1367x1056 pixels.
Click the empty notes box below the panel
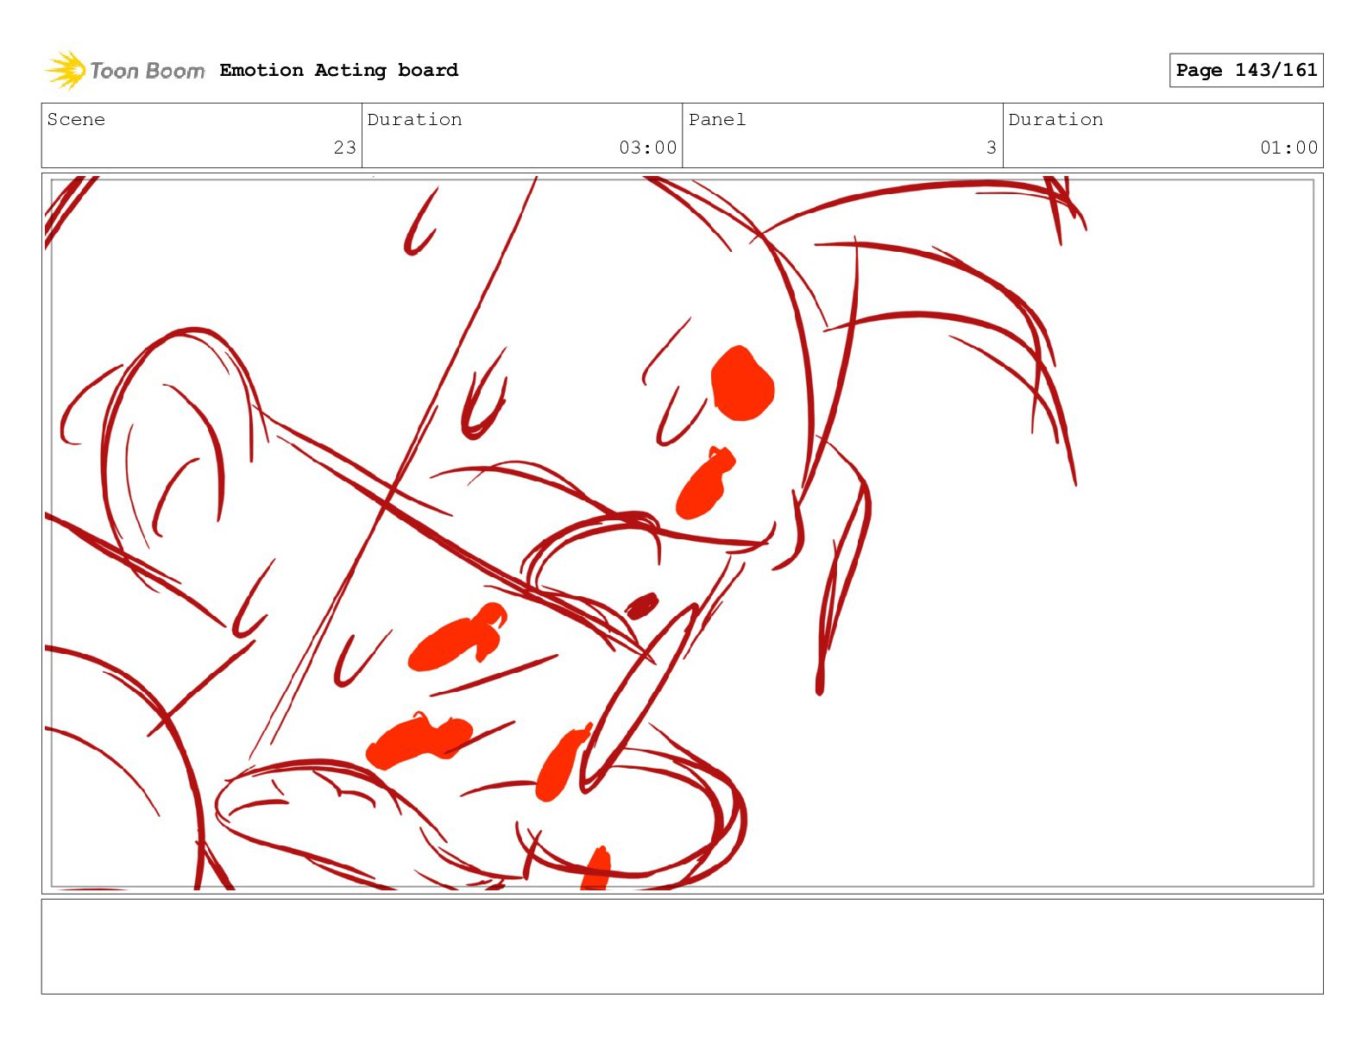pyautogui.click(x=683, y=946)
